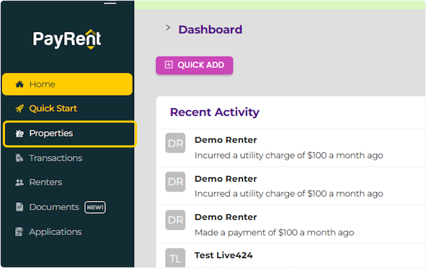Click the Properties building icon

click(20, 134)
